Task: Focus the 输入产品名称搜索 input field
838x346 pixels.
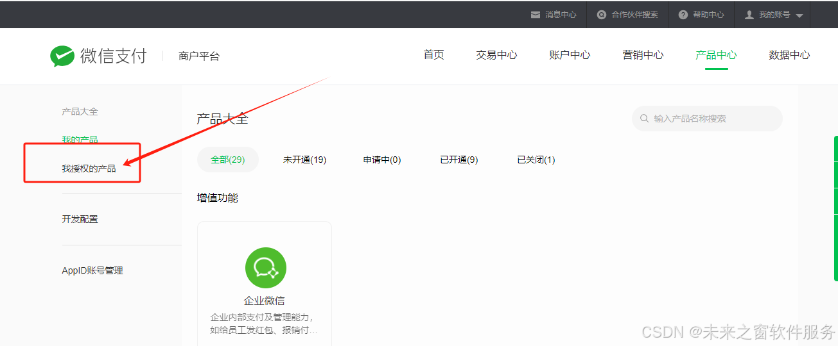Action: click(707, 119)
